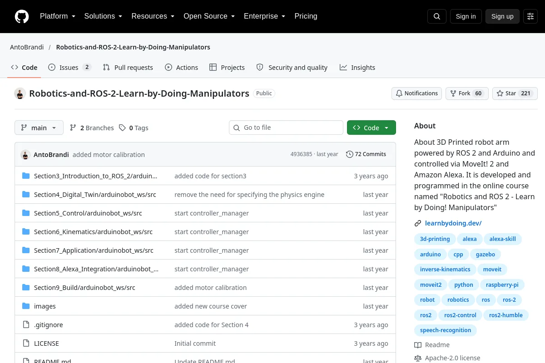Open 'remove the need for specifying the physics engine'
Viewport: 545px width, 363px height.
[x=249, y=195]
